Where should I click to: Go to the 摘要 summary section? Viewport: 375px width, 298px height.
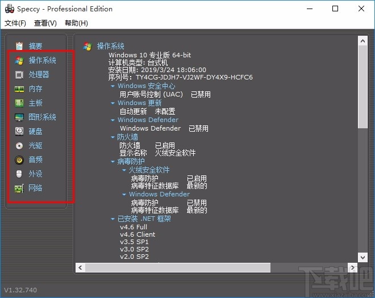[35, 46]
